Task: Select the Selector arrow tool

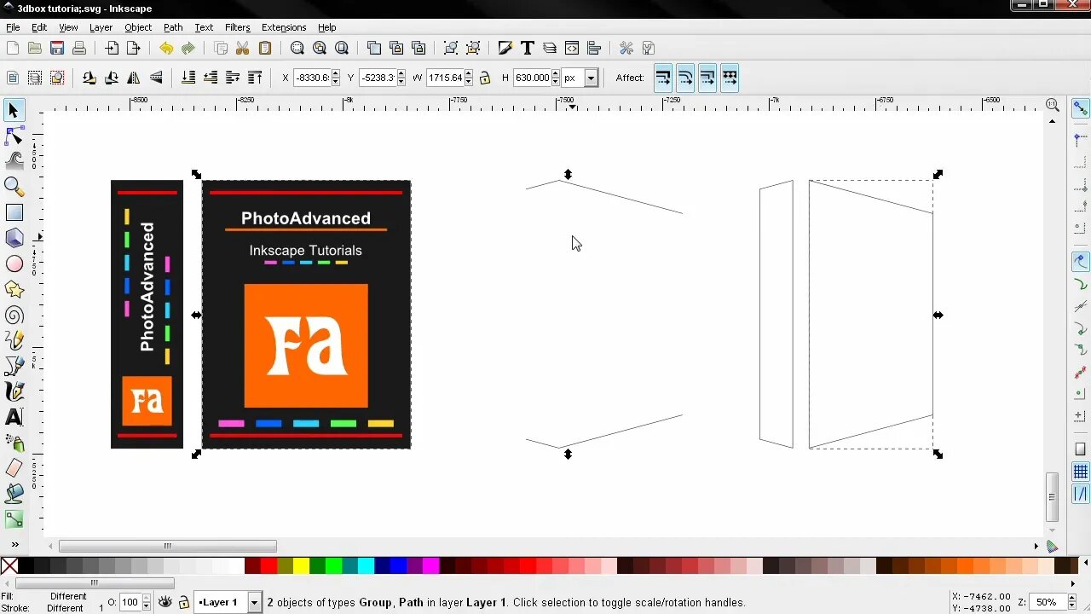Action: click(x=14, y=110)
